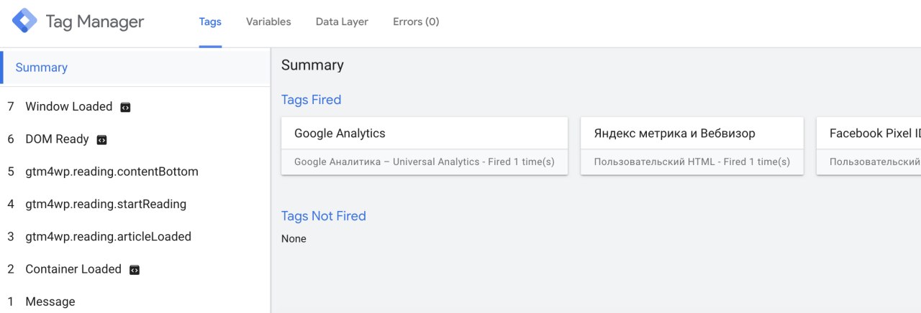Screen dimensions: 921x313
Task: Select Summary in the event list
Action: pyautogui.click(x=135, y=67)
